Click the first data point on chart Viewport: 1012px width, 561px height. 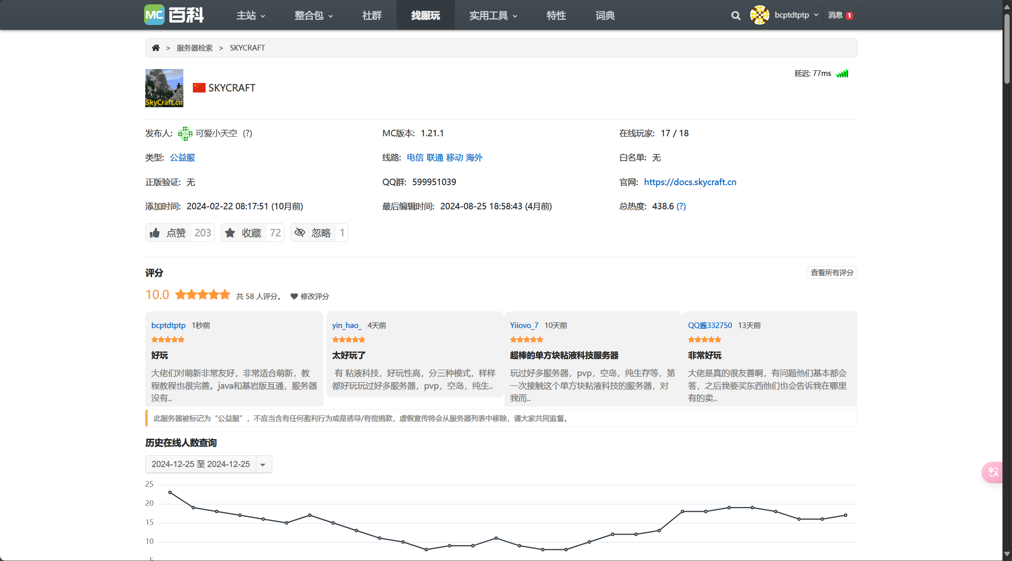click(170, 492)
